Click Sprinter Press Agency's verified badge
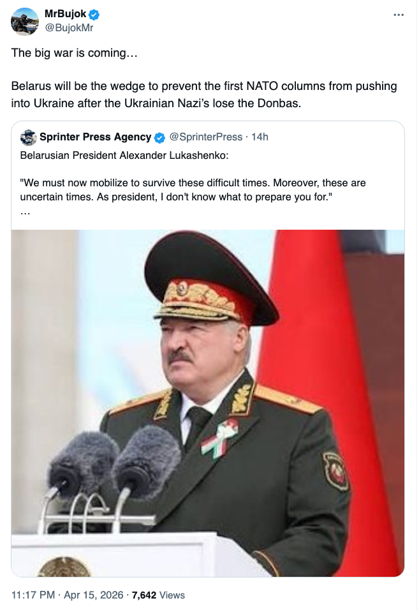This screenshot has width=419, height=610. 159,137
